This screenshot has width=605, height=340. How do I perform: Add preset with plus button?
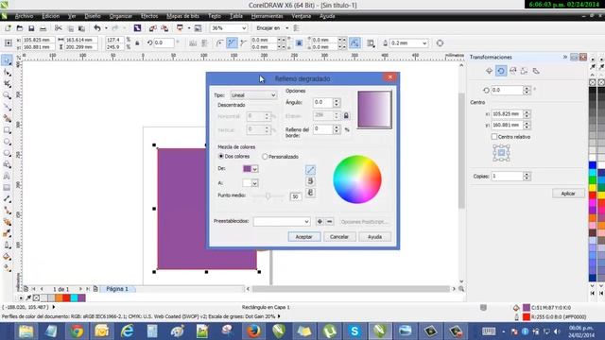point(320,222)
